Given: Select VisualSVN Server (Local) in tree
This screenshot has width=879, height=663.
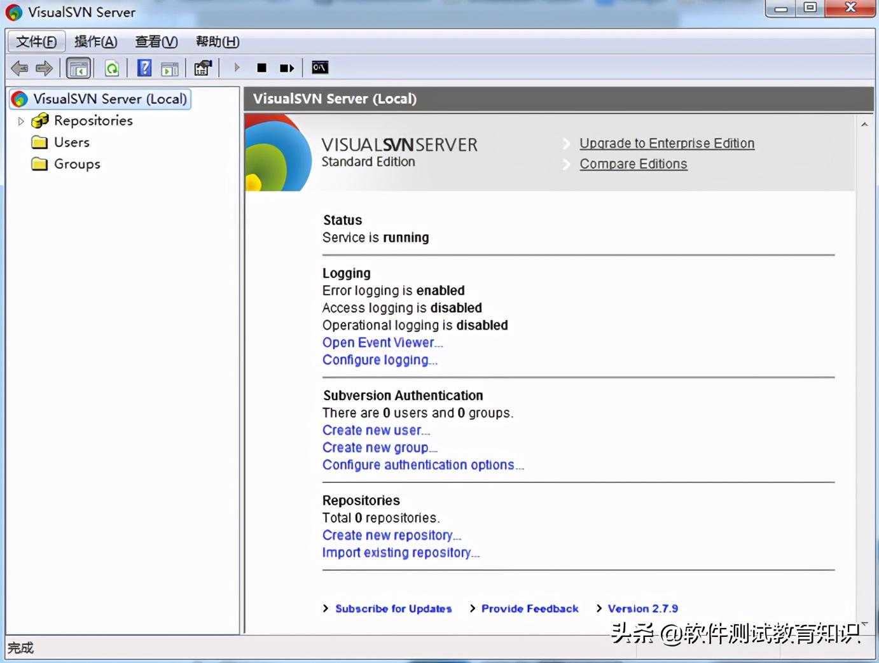Looking at the screenshot, I should click(x=110, y=99).
